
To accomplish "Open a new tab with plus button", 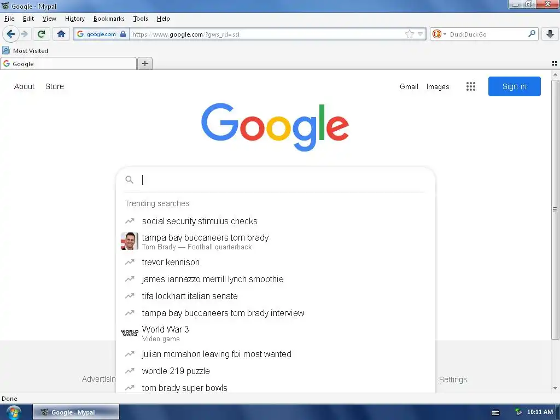I will click(144, 63).
